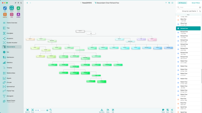The height and width of the screenshot is (113, 202).
Task: Click the Circular chart icon
Action: coord(4,82)
